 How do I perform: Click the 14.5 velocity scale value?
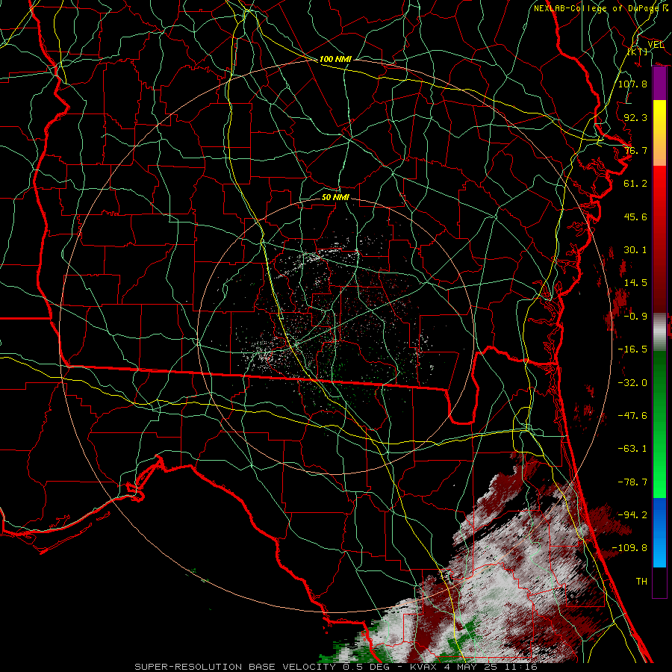pos(635,283)
